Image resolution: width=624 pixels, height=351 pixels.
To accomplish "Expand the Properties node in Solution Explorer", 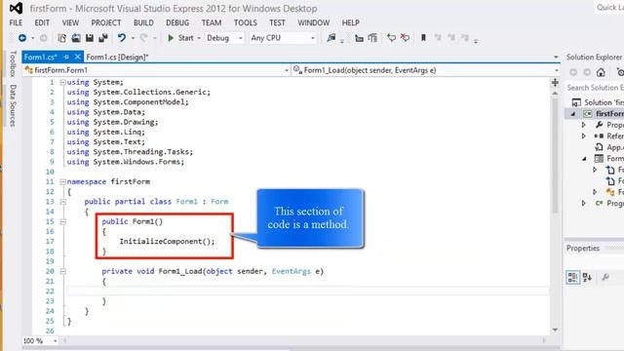I will click(584, 125).
